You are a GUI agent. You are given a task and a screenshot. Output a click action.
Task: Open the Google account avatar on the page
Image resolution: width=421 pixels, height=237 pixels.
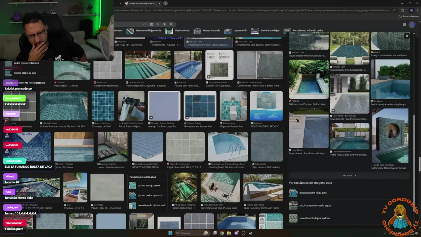412,25
